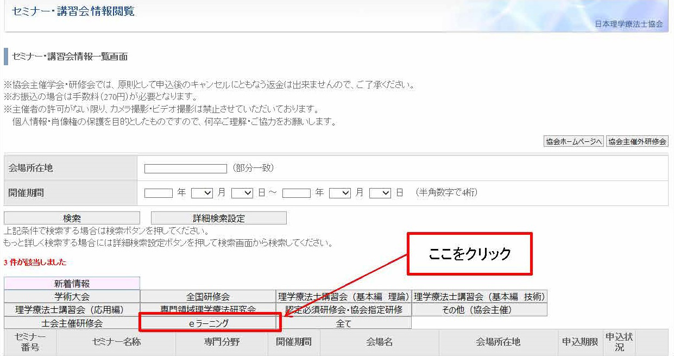Select the 全国研修会 tab
This screenshot has height=356, width=674.
click(x=208, y=296)
